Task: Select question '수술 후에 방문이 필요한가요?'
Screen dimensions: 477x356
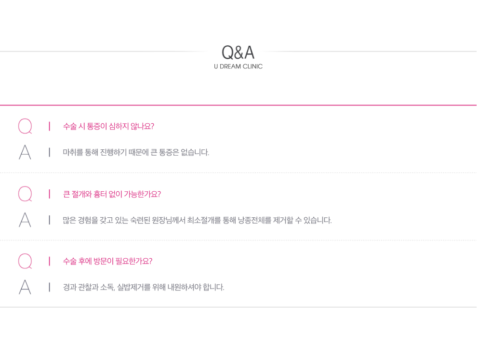Action: tap(107, 261)
